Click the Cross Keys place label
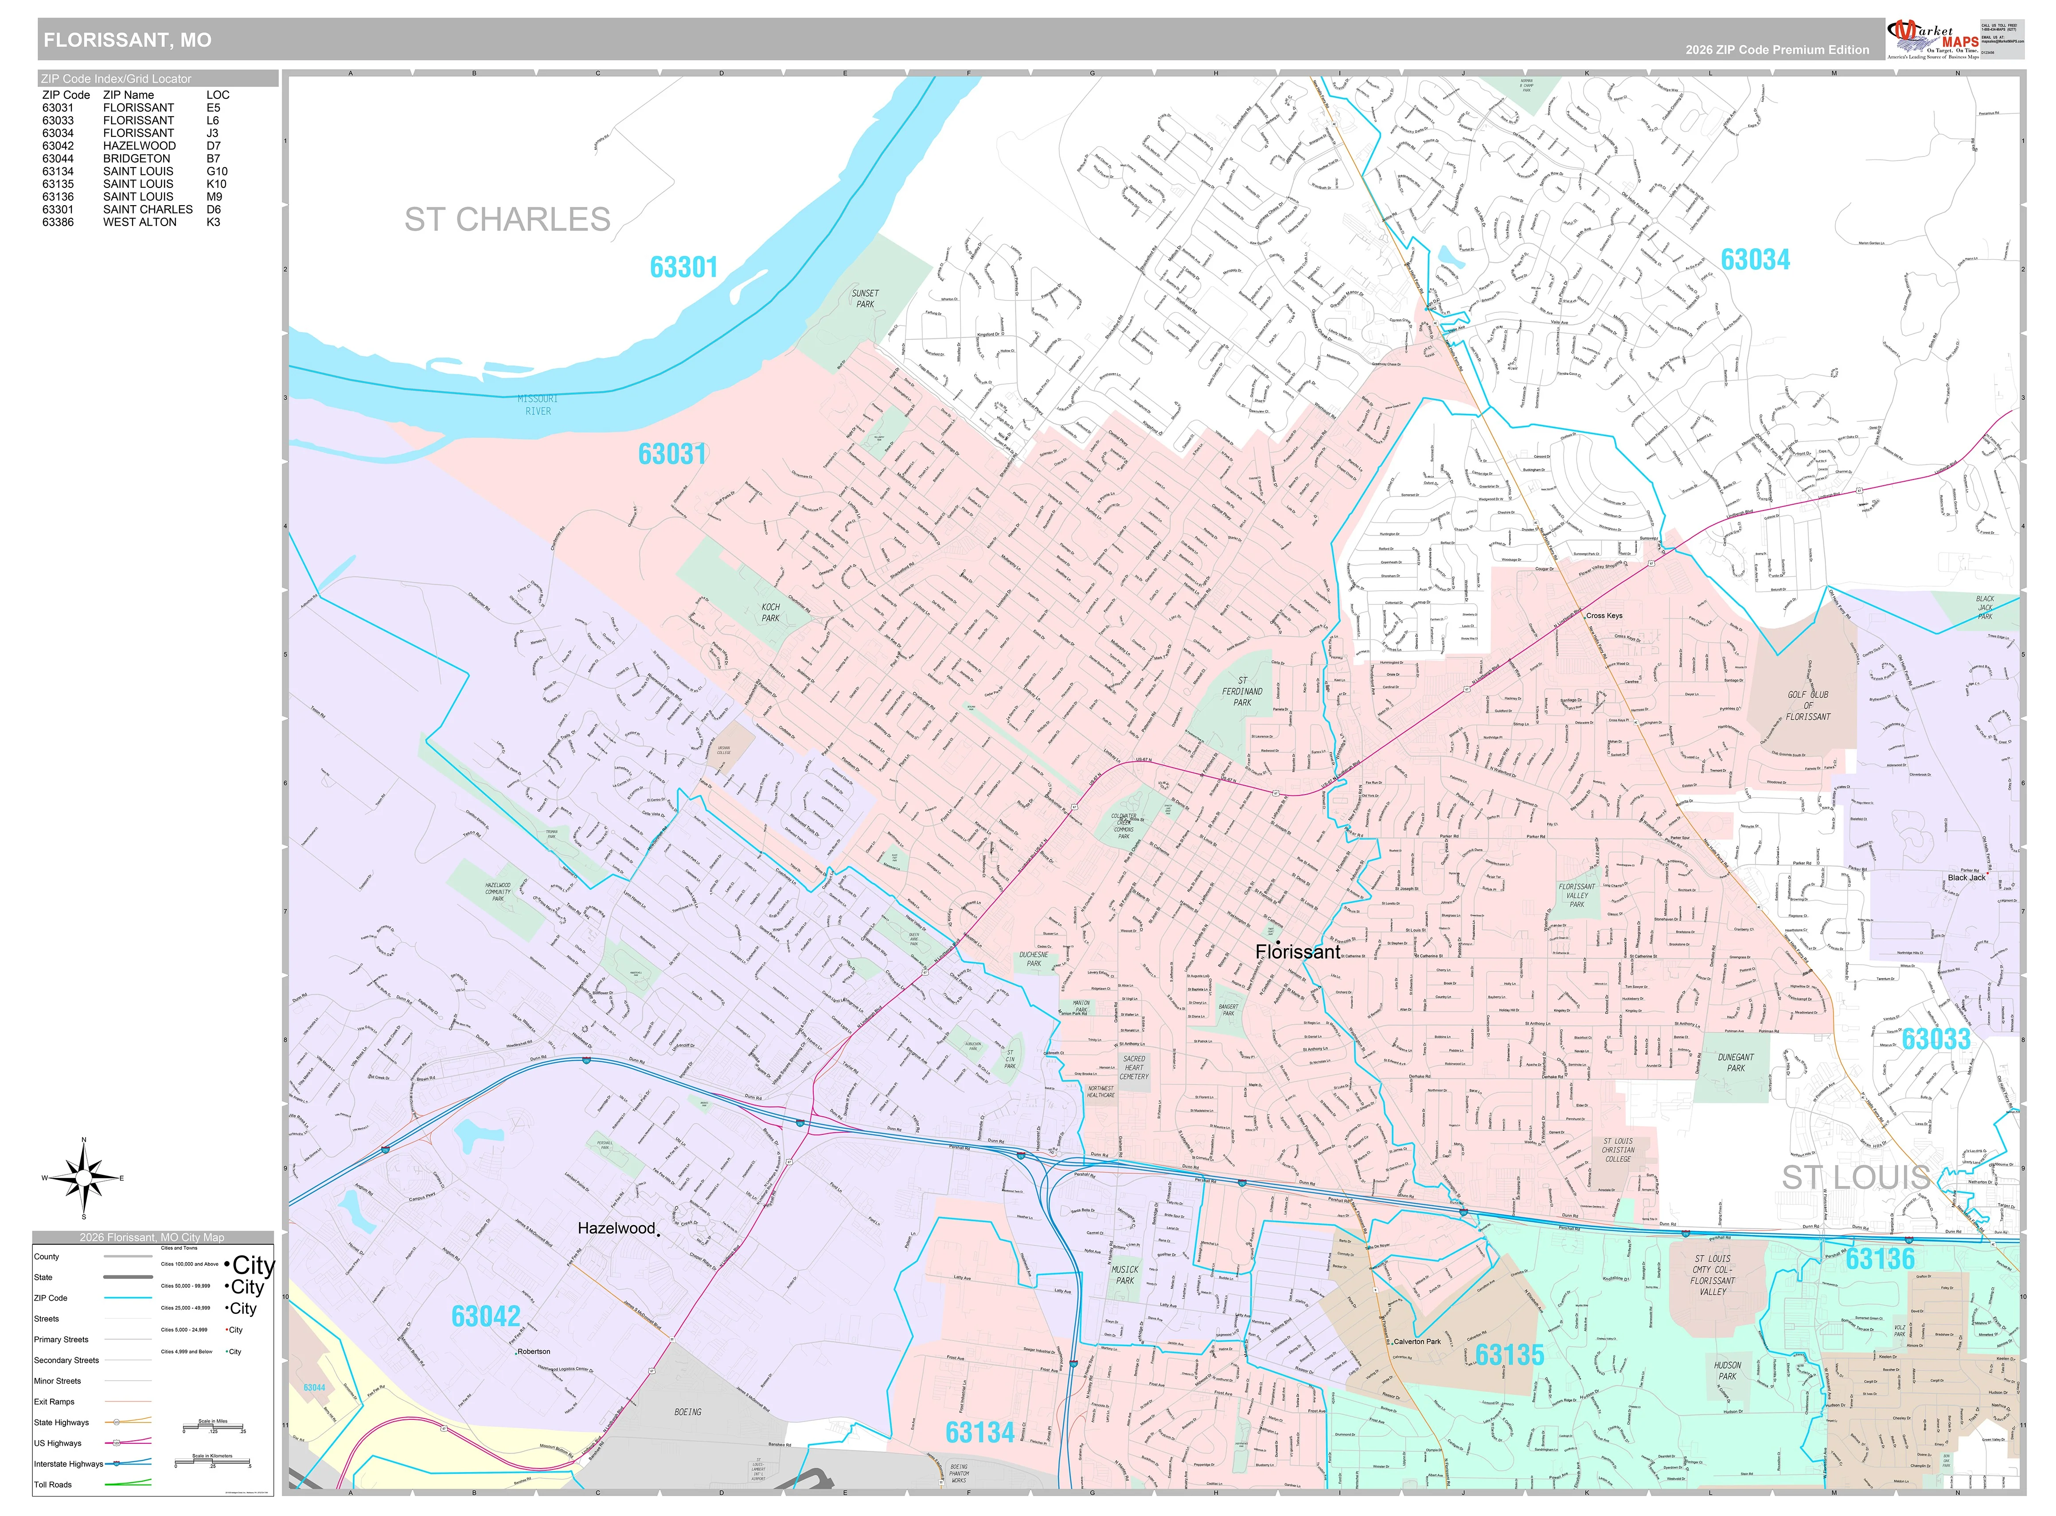Screen dimensions: 2056x1516 1604,616
